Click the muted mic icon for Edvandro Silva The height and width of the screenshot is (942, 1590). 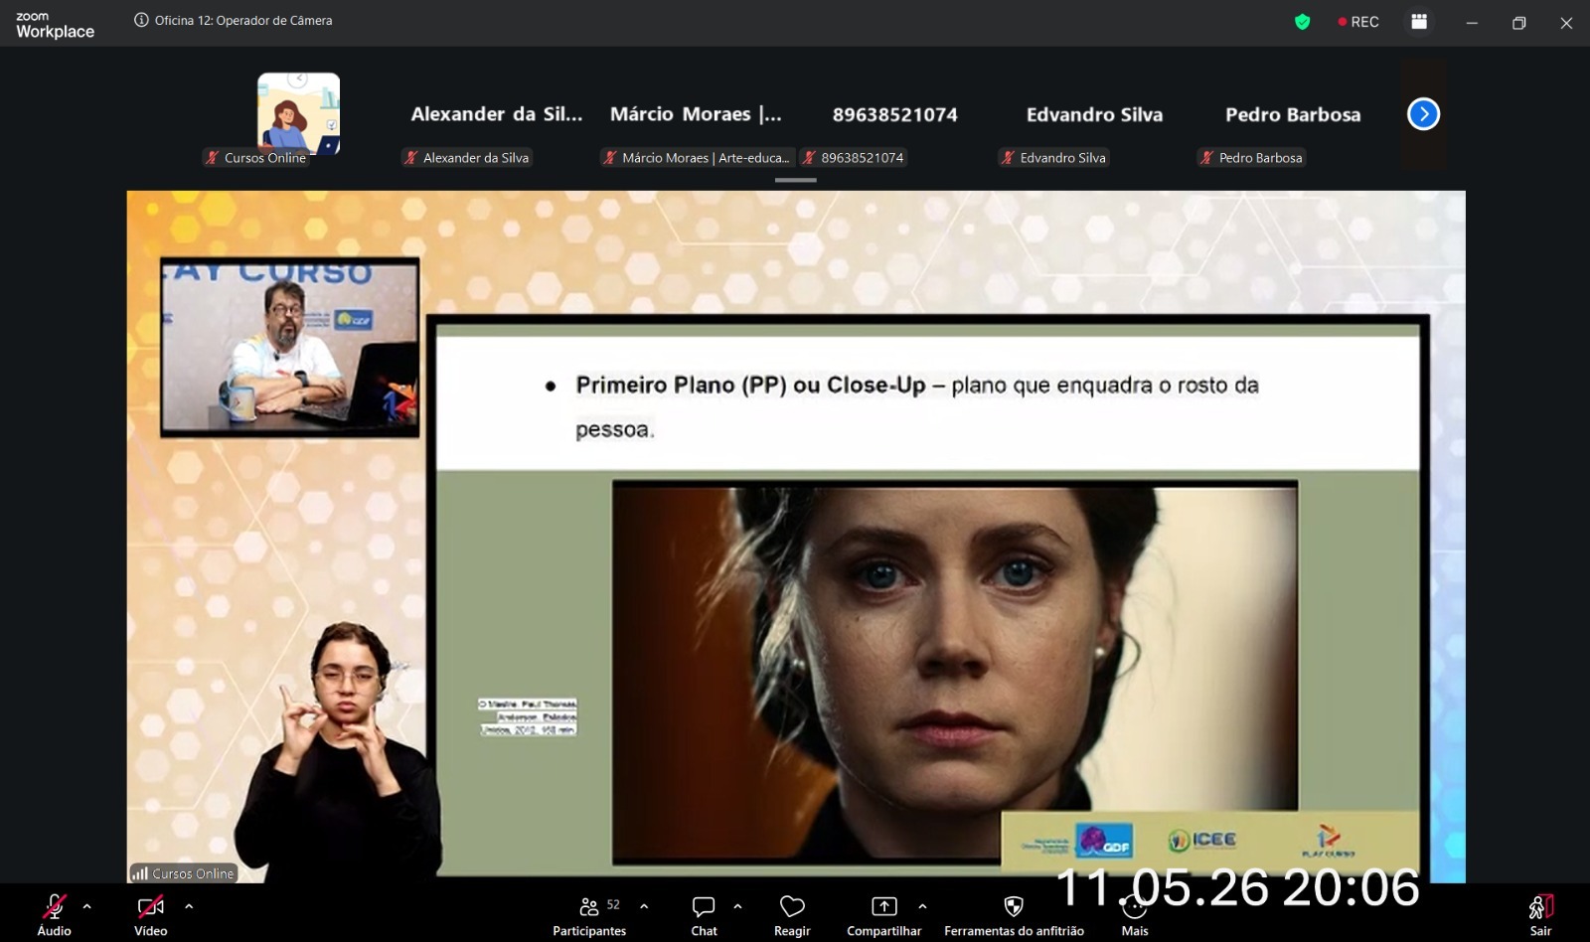point(1008,157)
